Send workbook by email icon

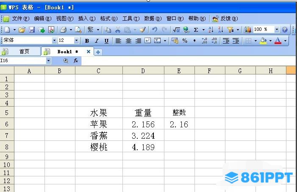click(x=42, y=30)
